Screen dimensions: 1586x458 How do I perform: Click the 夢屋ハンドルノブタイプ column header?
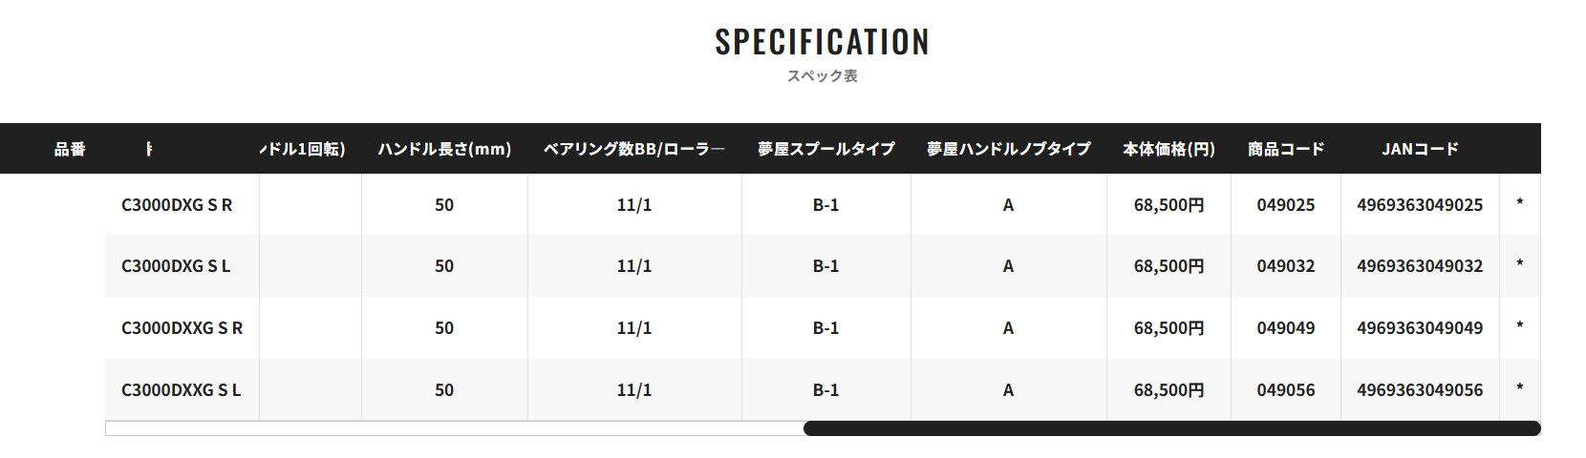coord(1008,149)
